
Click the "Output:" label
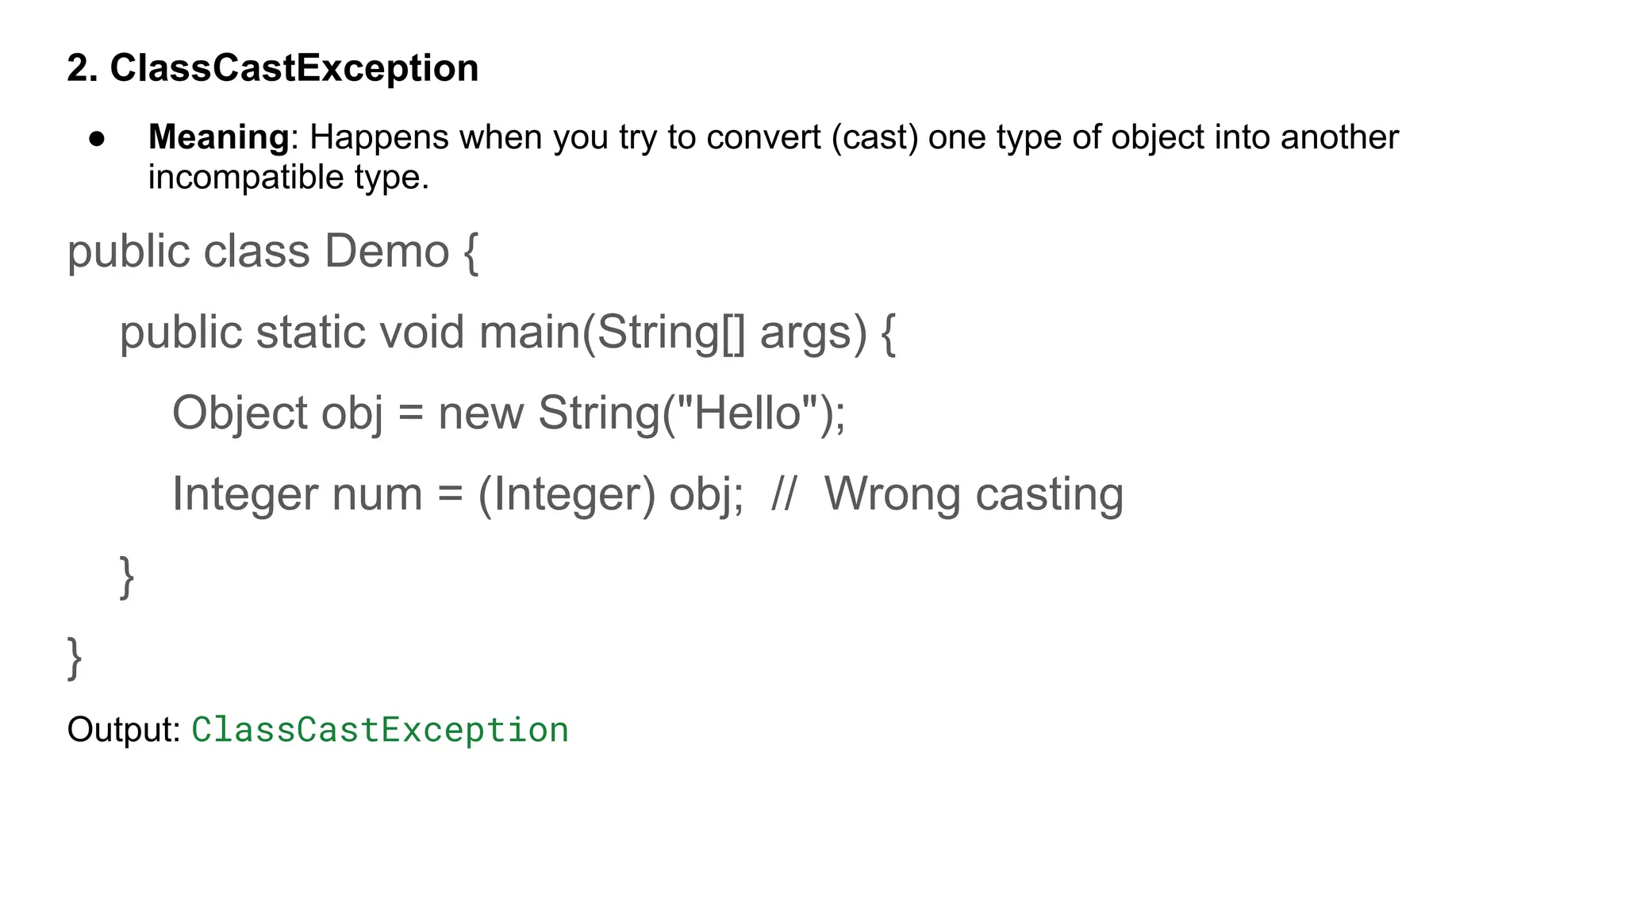coord(124,730)
